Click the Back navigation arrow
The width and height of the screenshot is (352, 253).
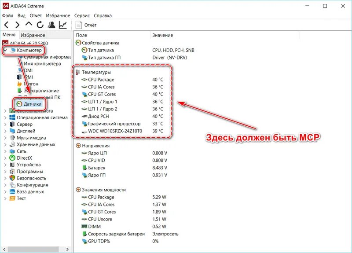[x=6, y=25]
